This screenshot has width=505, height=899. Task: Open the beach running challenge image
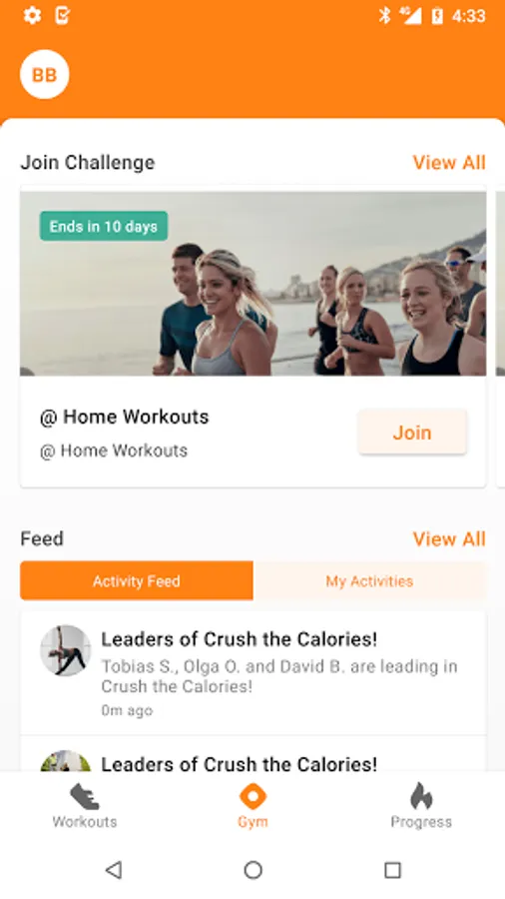pyautogui.click(x=253, y=284)
